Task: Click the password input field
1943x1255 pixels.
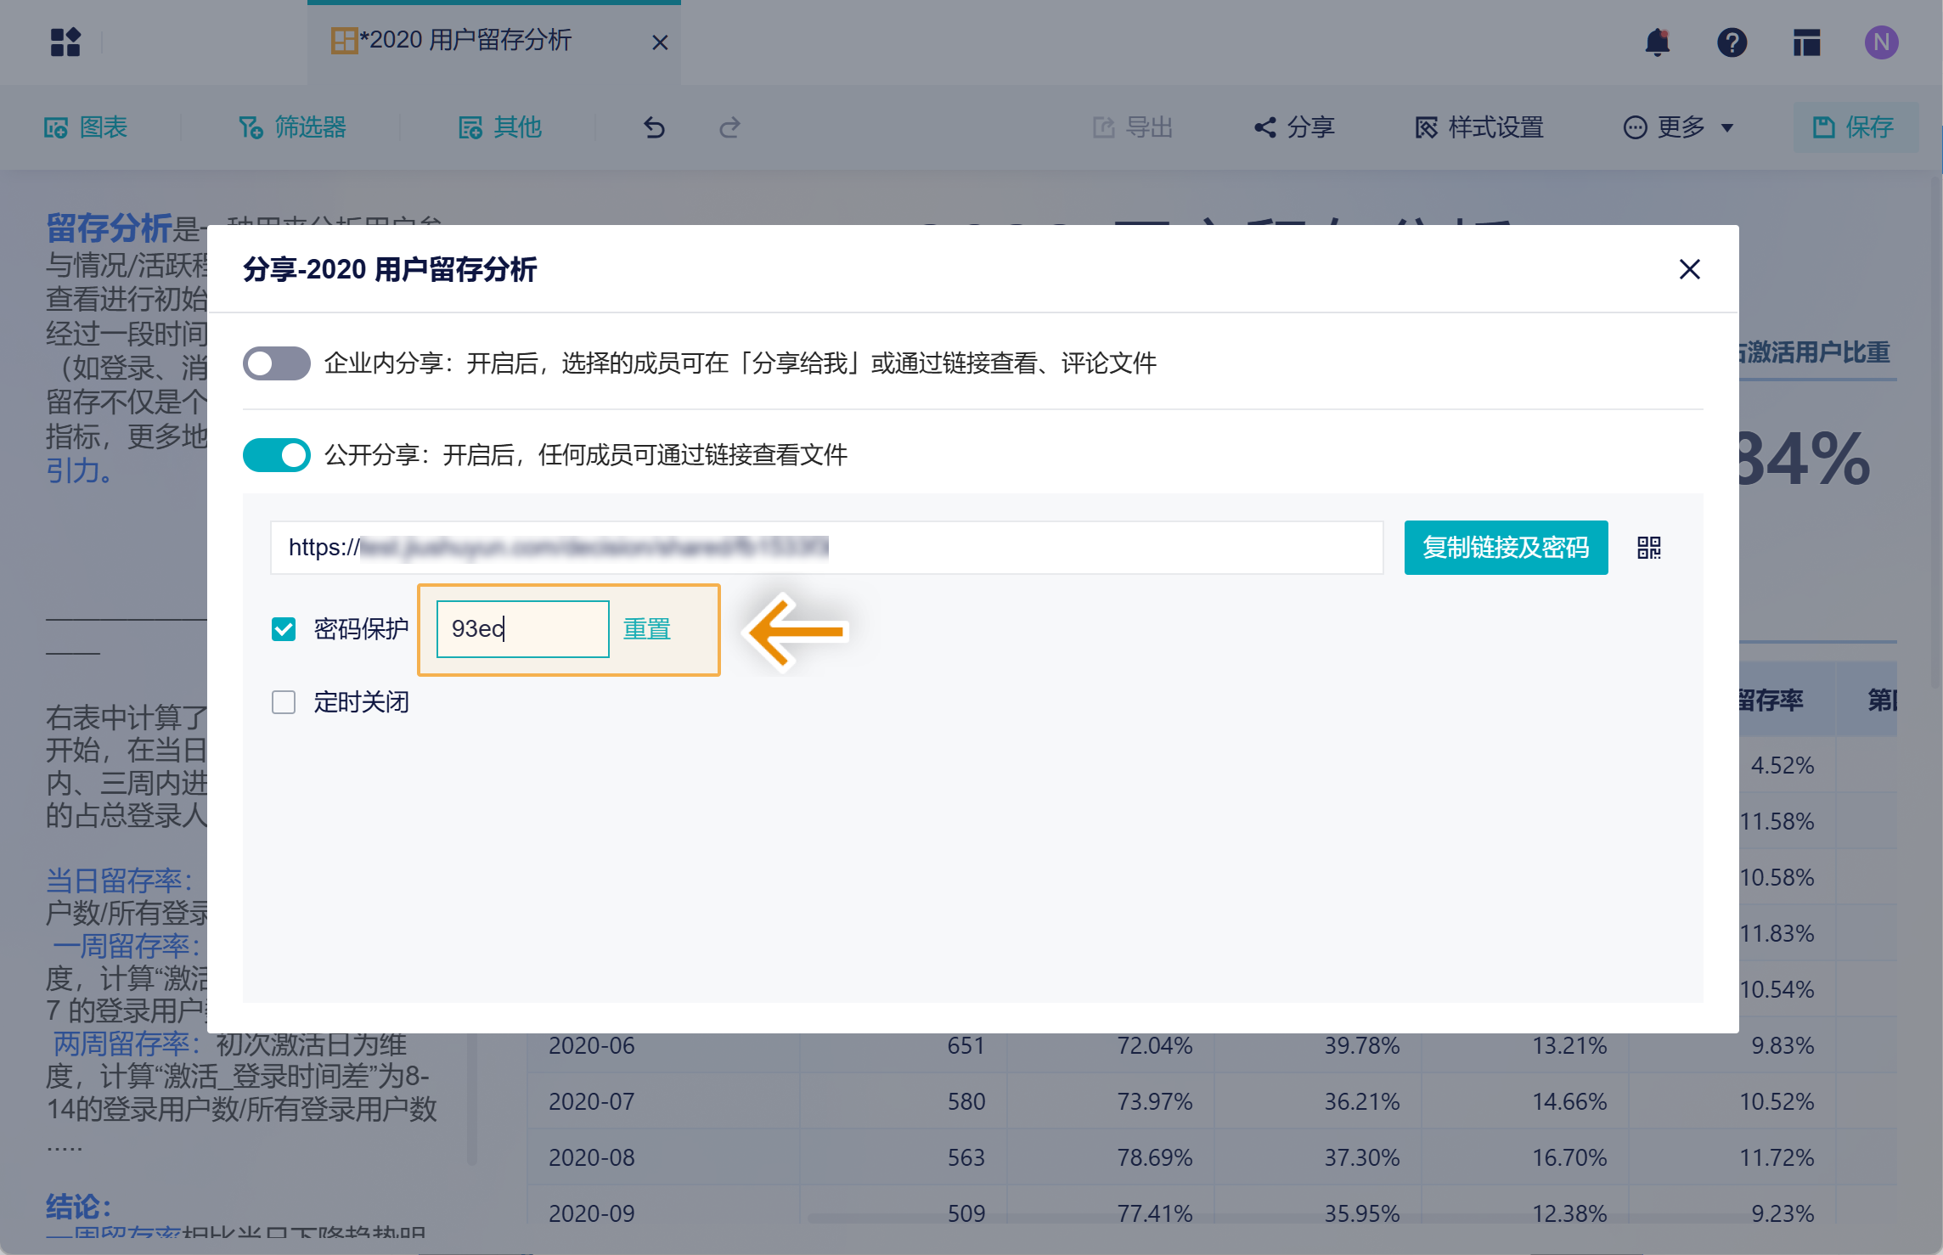Action: click(522, 629)
